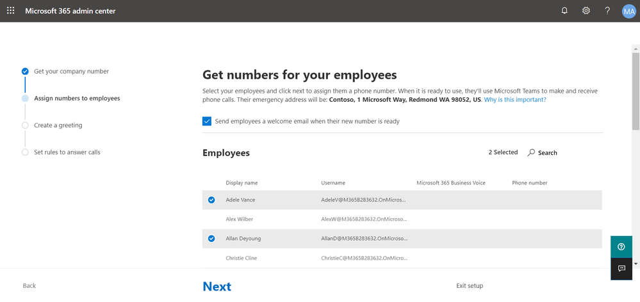The image size is (640, 302).
Task: Click the scrollbar up arrow
Action: 636,48
